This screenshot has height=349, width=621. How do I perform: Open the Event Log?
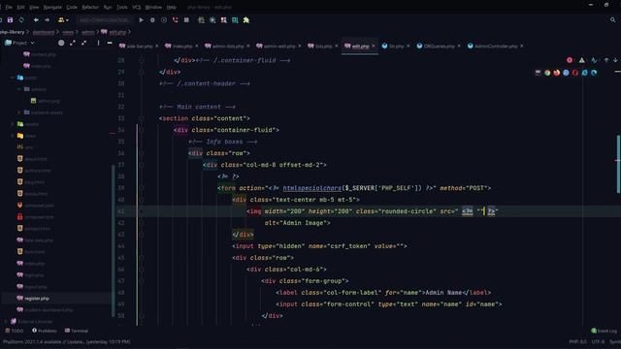604,331
